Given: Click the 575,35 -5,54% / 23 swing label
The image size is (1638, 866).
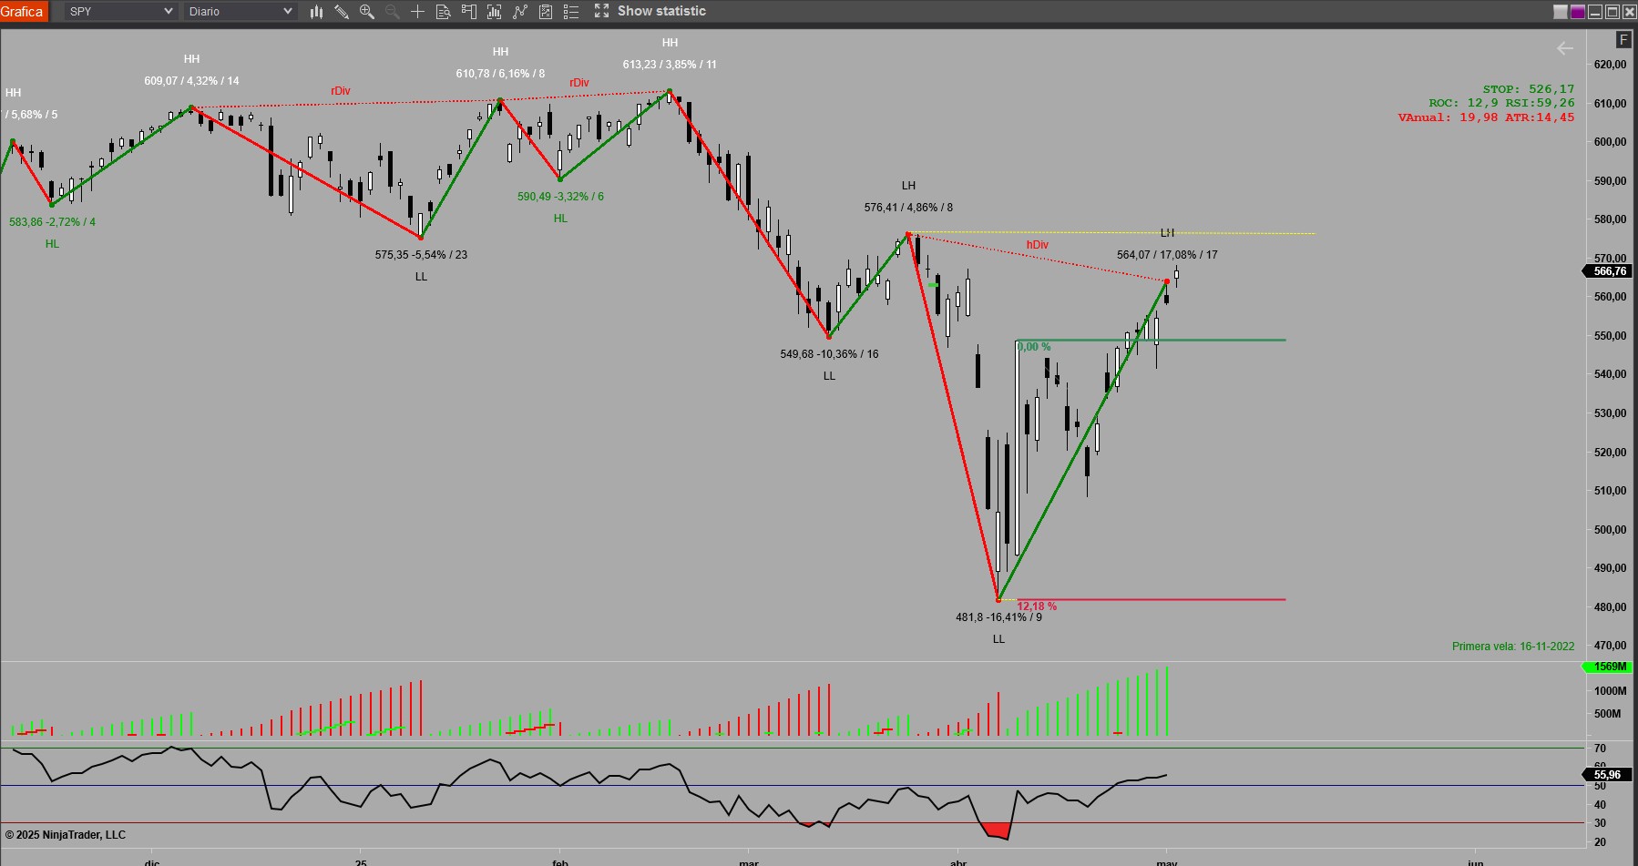Looking at the screenshot, I should click(x=421, y=255).
